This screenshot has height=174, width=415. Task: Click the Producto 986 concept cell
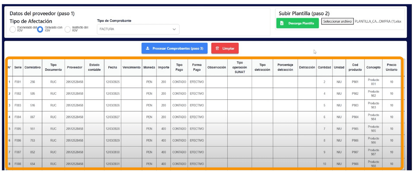tap(373, 140)
